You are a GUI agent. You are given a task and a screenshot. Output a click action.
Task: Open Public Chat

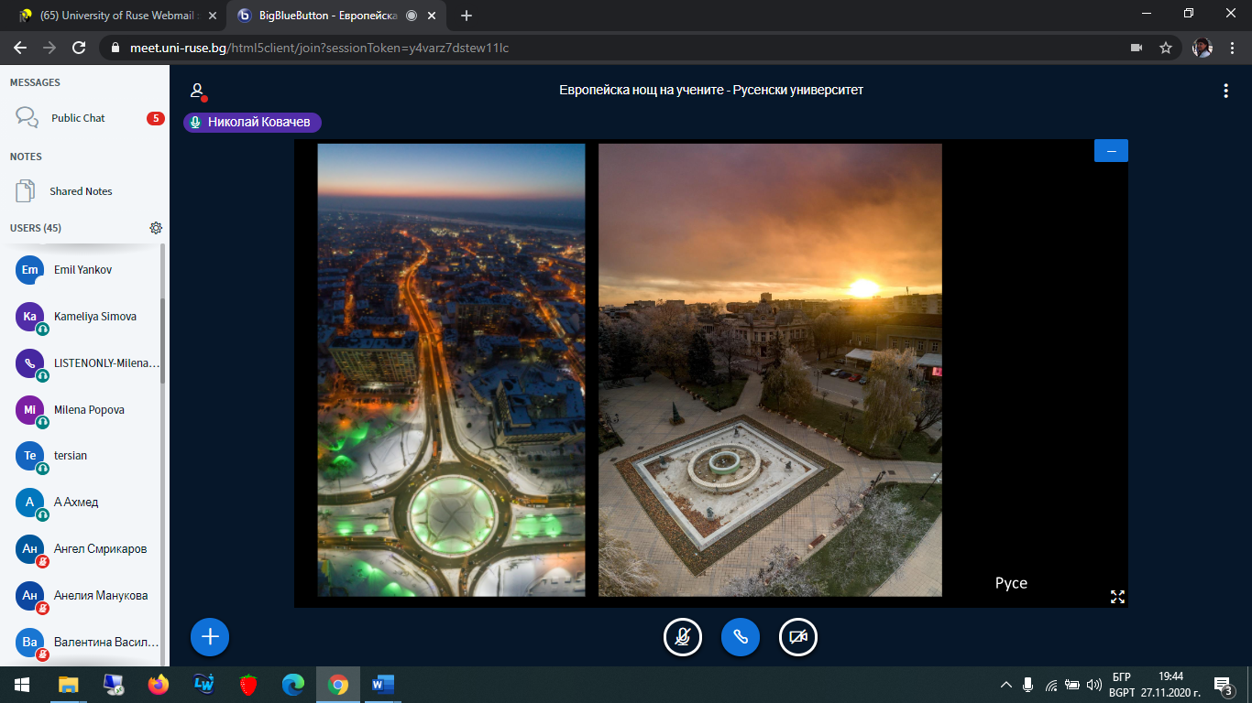coord(78,118)
